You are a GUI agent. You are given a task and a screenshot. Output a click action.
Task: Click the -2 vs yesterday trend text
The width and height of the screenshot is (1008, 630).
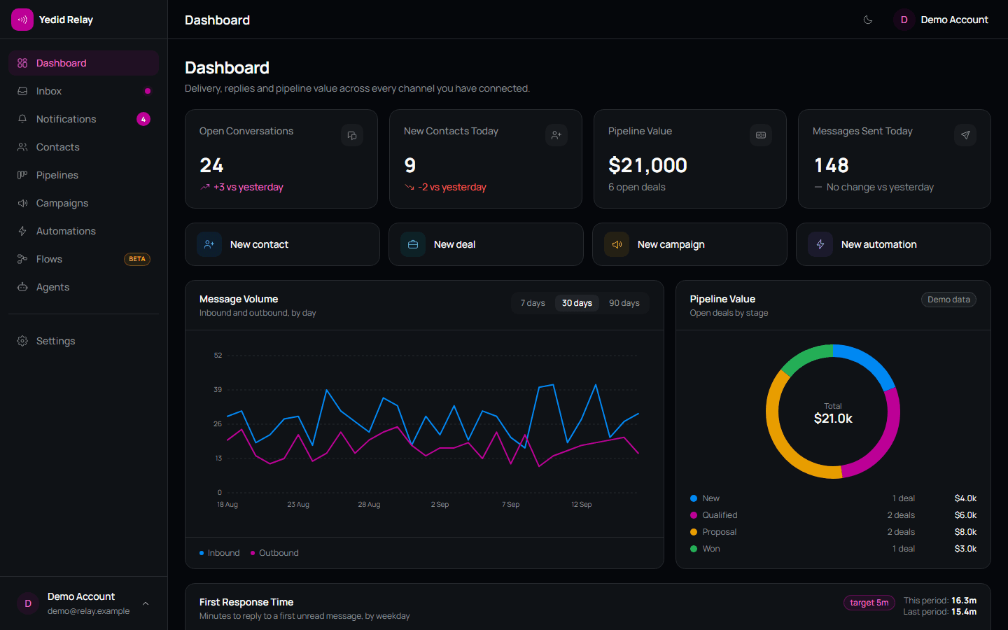[452, 187]
